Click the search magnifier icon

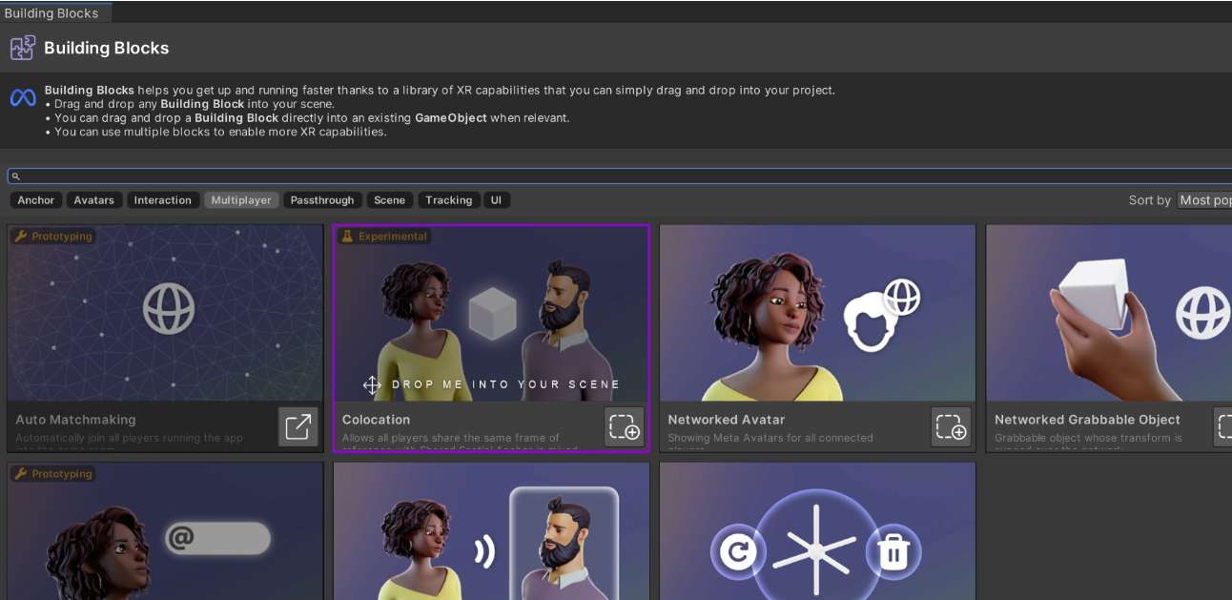pos(15,176)
